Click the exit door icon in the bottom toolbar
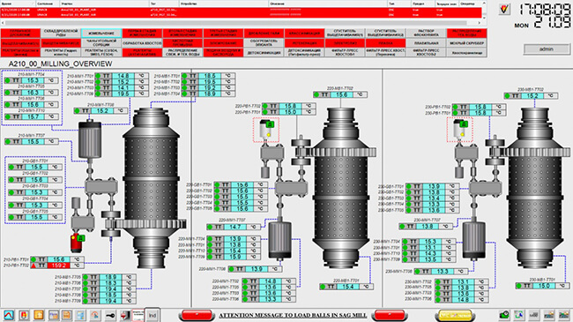Image resolution: width=573 pixels, height=322 pixels. (124, 315)
